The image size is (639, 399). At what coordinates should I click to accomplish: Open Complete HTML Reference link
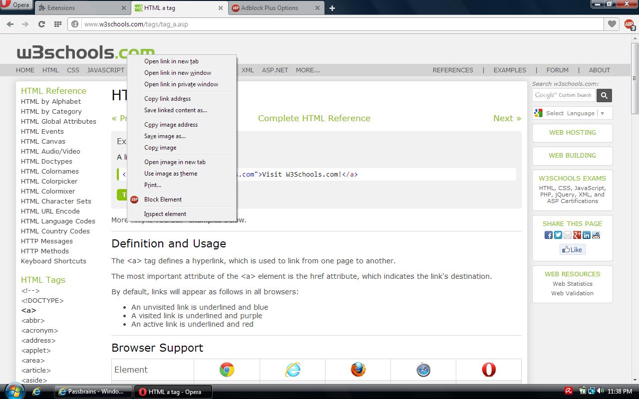click(314, 118)
